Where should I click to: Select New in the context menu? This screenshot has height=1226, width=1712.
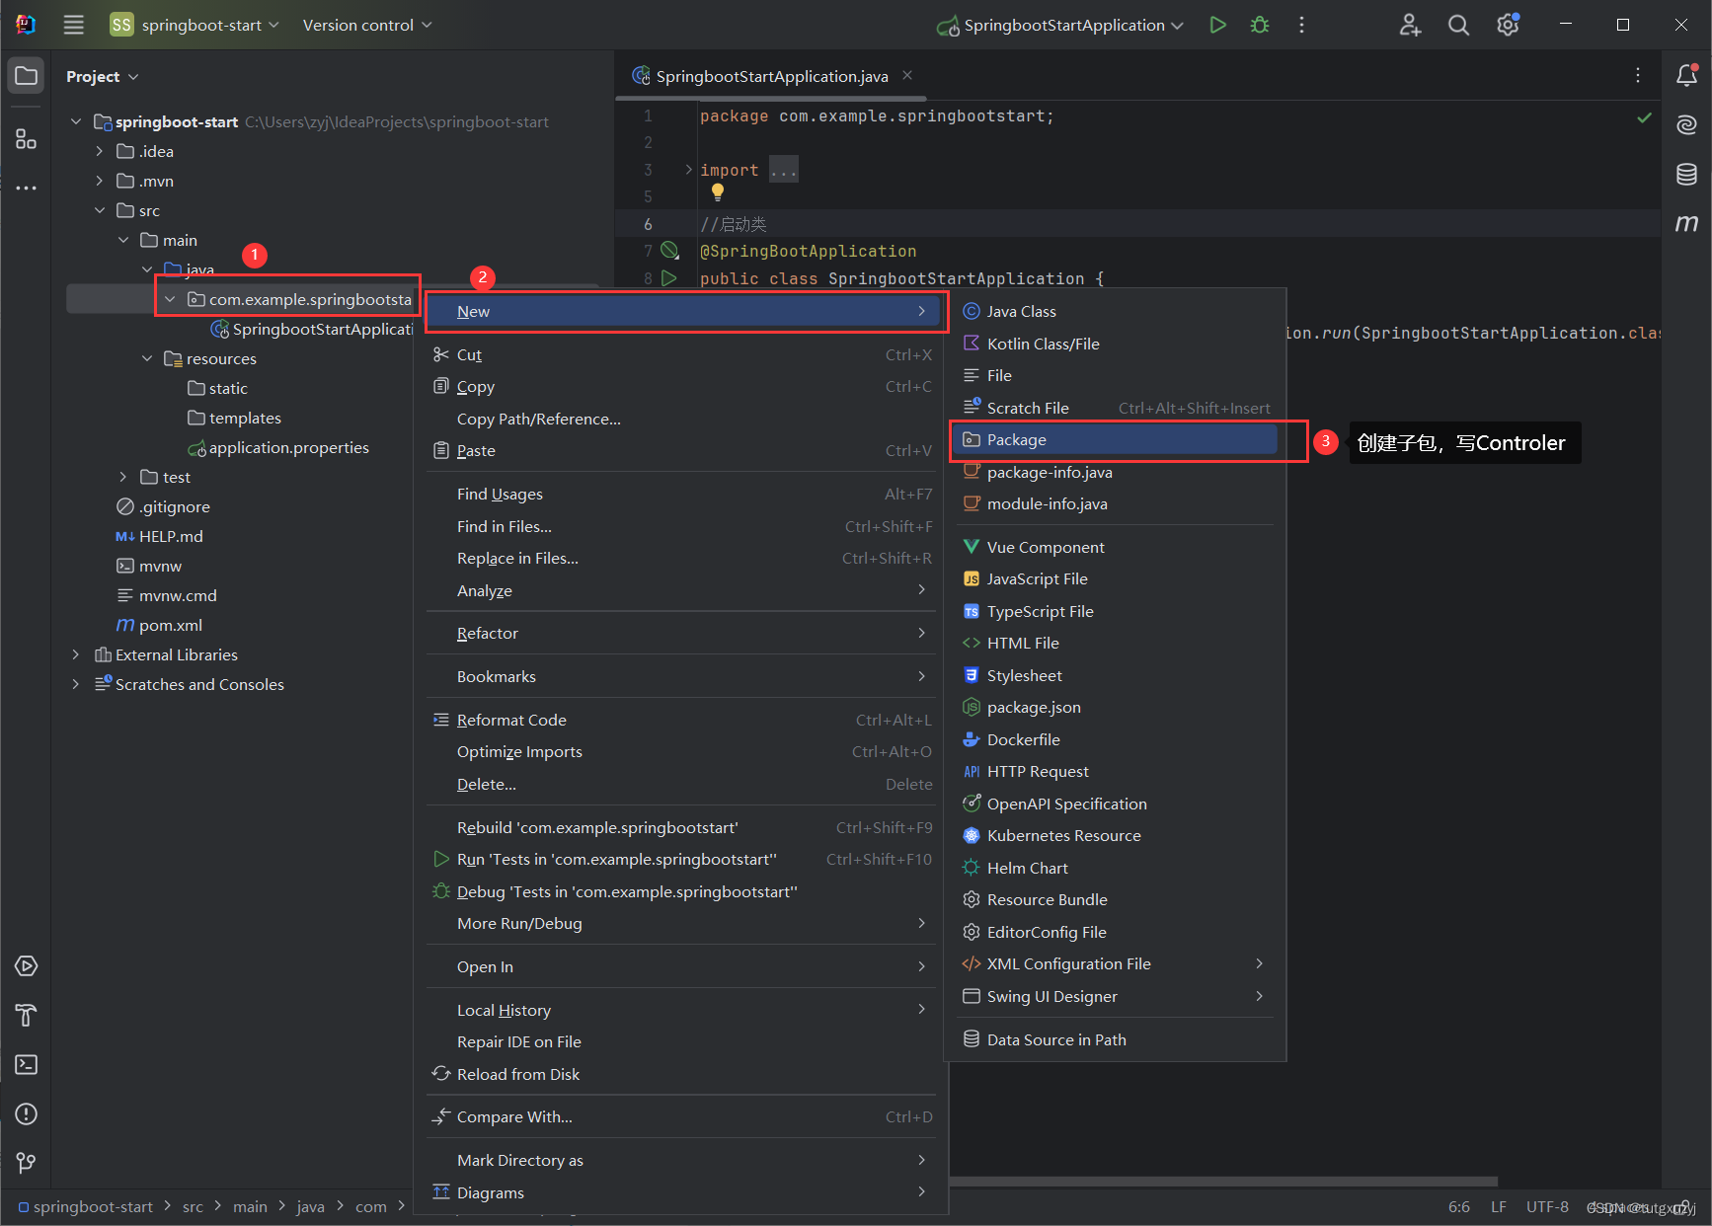click(x=682, y=311)
